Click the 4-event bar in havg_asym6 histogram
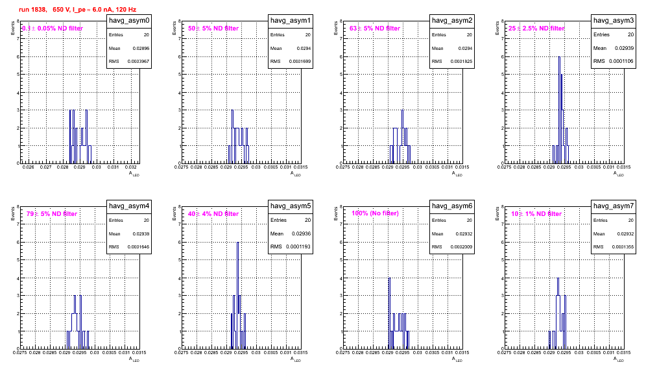The image size is (646, 371). (389, 313)
